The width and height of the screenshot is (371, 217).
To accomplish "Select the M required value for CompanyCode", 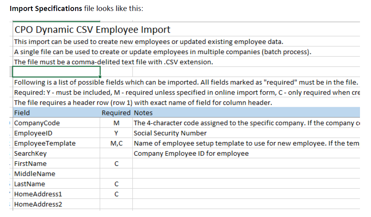I will [116, 123].
